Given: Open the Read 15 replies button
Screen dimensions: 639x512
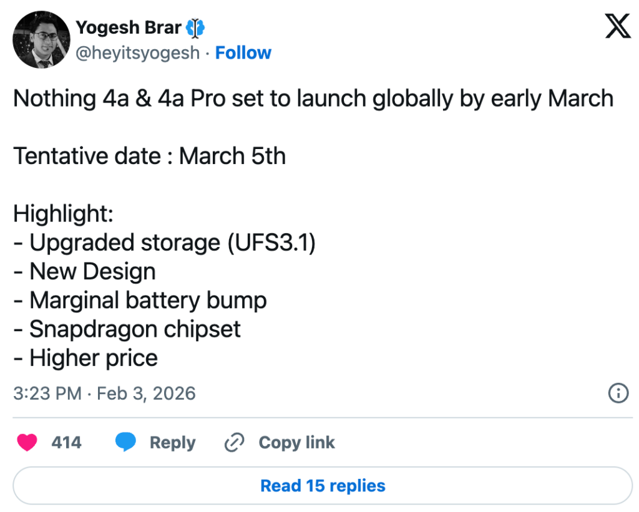Looking at the screenshot, I should (323, 486).
